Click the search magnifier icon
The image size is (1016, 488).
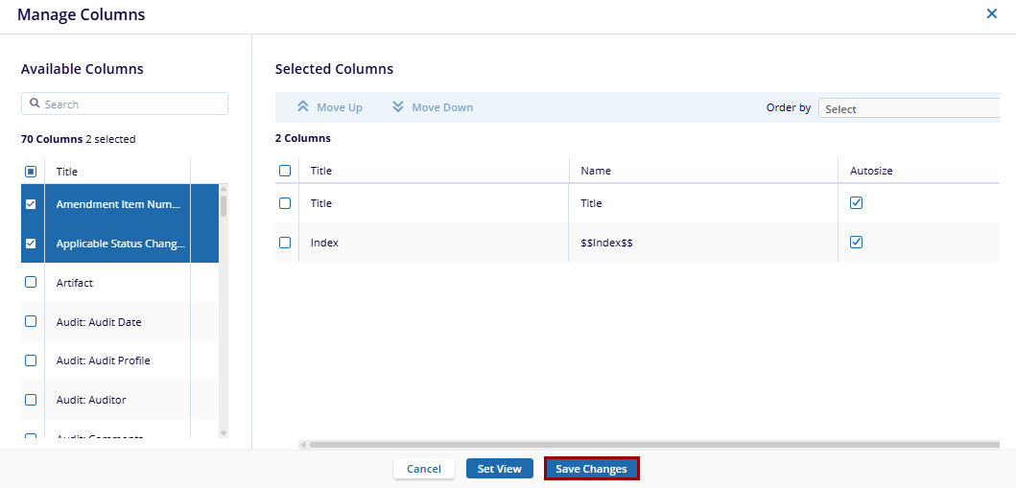tap(35, 104)
